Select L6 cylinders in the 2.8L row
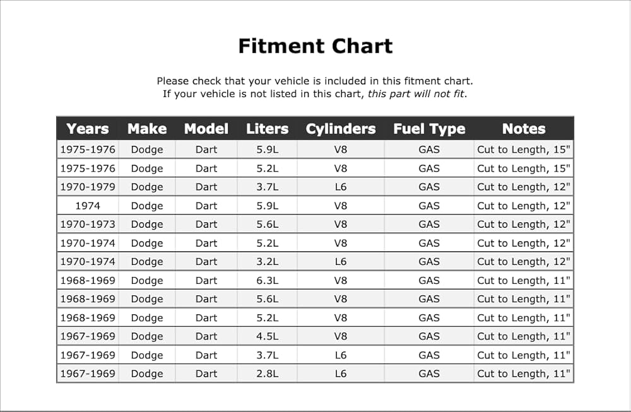The image size is (631, 412). tap(341, 374)
